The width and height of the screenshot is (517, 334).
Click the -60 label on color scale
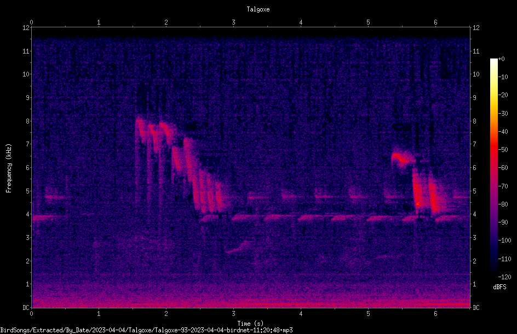pos(503,168)
